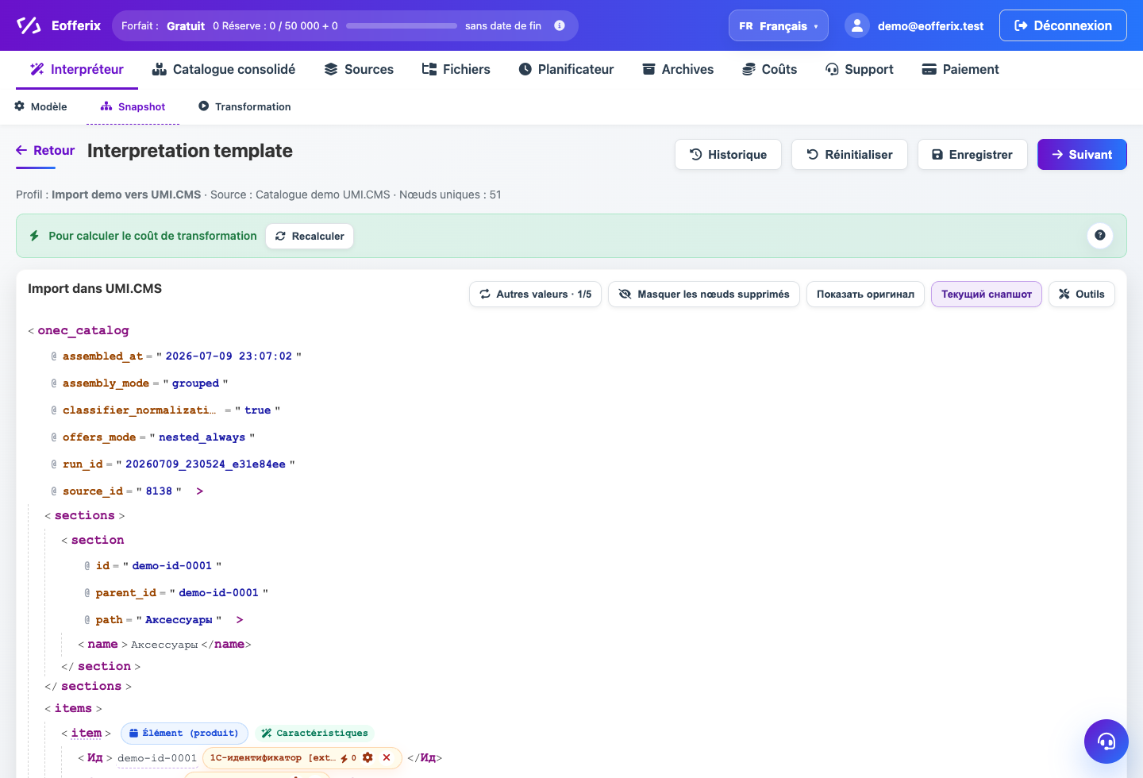Click the item node tag
The height and width of the screenshot is (778, 1143).
click(x=87, y=733)
